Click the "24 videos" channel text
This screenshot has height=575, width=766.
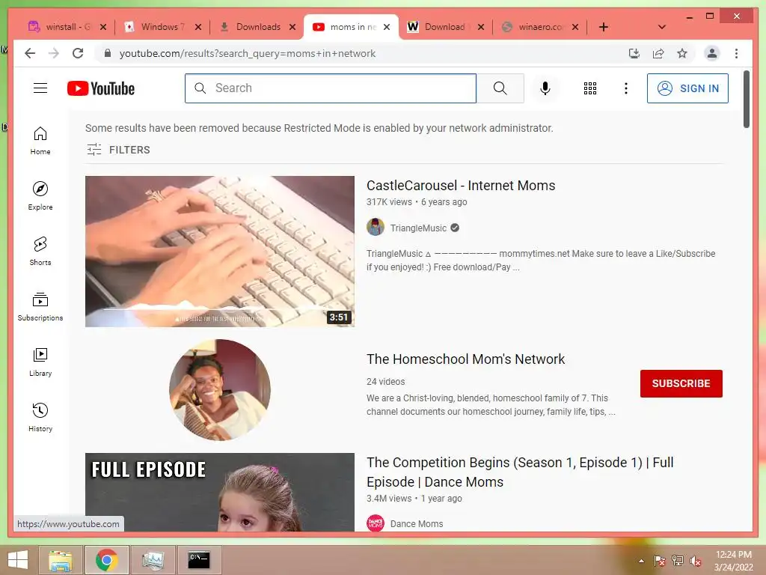click(385, 381)
